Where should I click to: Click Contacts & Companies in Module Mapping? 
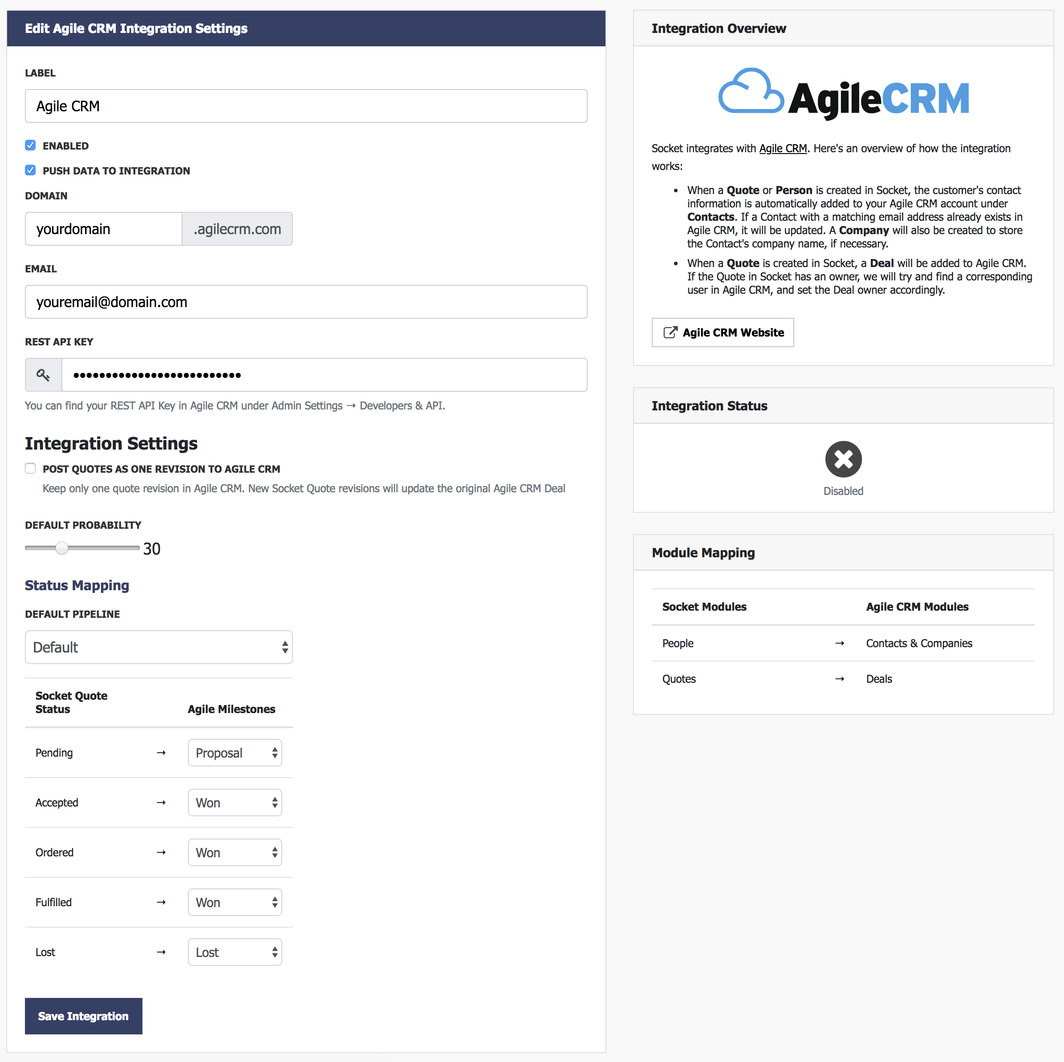pos(918,643)
